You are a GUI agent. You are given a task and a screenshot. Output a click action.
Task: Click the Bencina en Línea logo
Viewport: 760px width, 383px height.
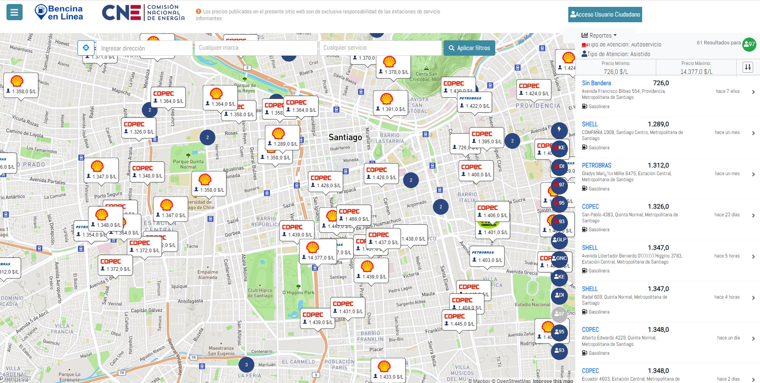(59, 13)
